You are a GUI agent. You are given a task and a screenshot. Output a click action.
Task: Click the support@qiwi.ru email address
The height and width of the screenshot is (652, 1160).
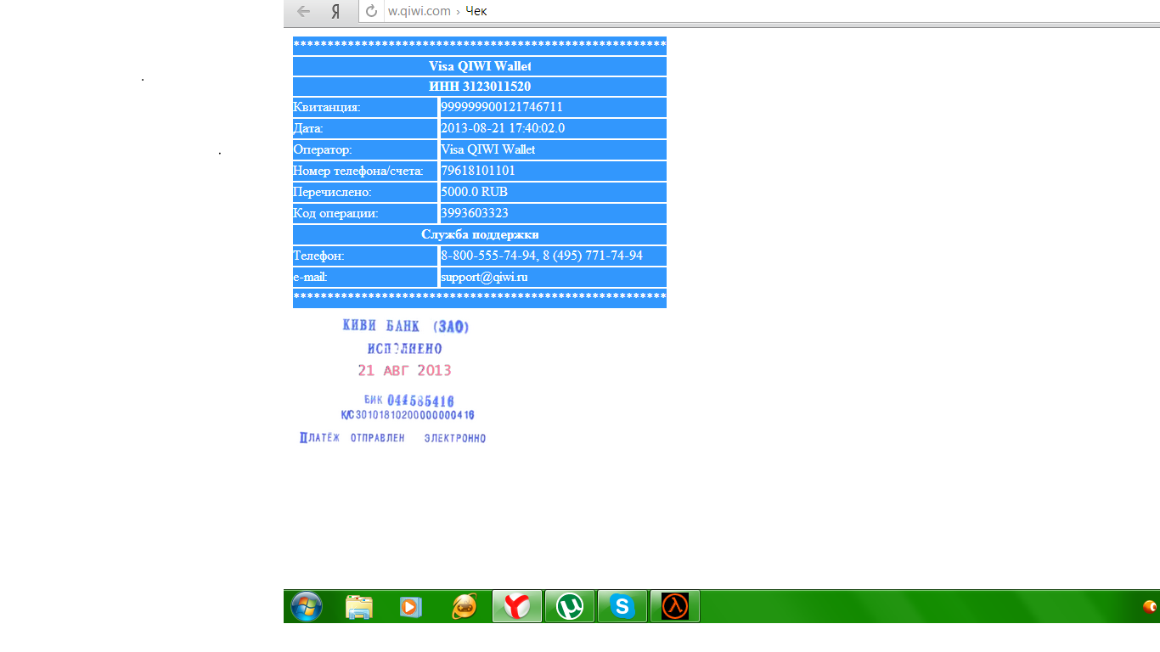pos(484,277)
